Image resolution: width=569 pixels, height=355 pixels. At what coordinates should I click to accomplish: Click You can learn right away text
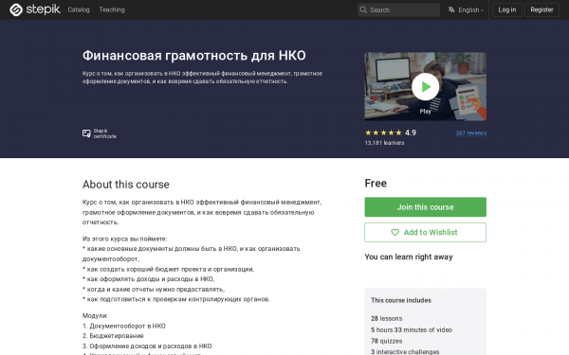[409, 257]
